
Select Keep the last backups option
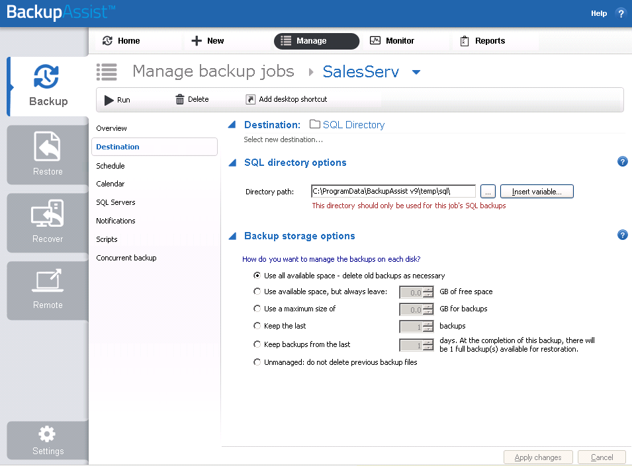pyautogui.click(x=257, y=326)
